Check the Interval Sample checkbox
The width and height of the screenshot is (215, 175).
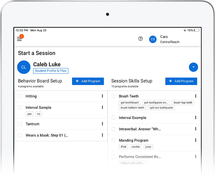click(20, 107)
